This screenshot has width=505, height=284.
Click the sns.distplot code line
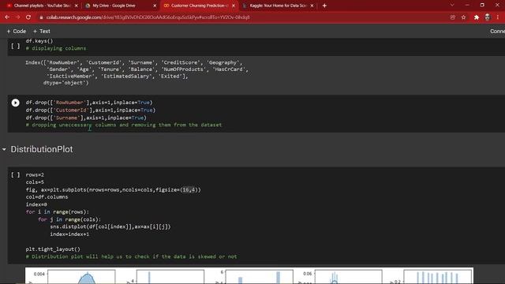pos(110,226)
